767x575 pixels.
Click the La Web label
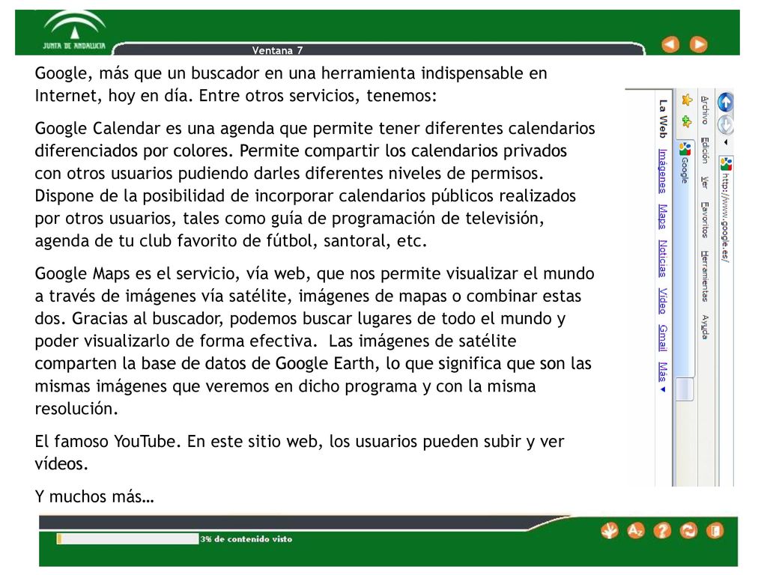coord(662,119)
